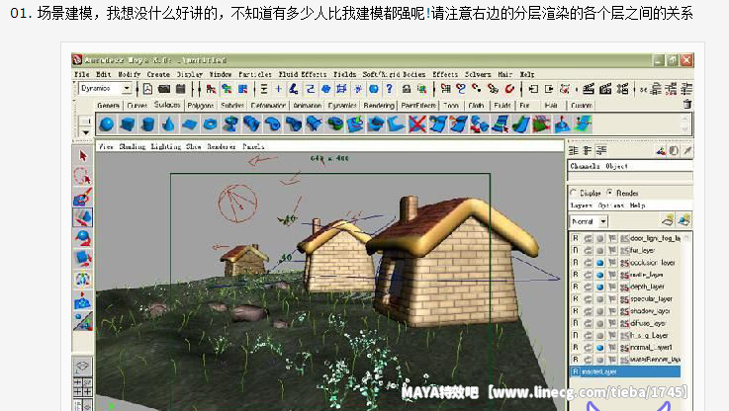
Task: Open the File menu
Action: tap(82, 74)
